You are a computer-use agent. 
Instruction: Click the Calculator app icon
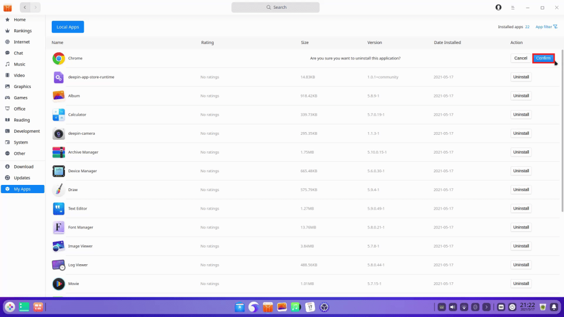coord(59,114)
